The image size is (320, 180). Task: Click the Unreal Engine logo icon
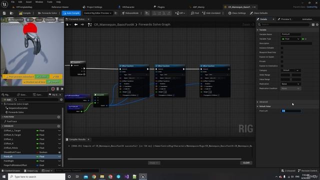click(x=4, y=4)
